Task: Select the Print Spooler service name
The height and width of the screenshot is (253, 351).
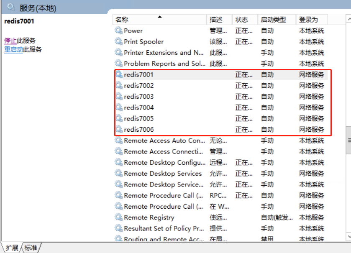Action: [x=144, y=41]
